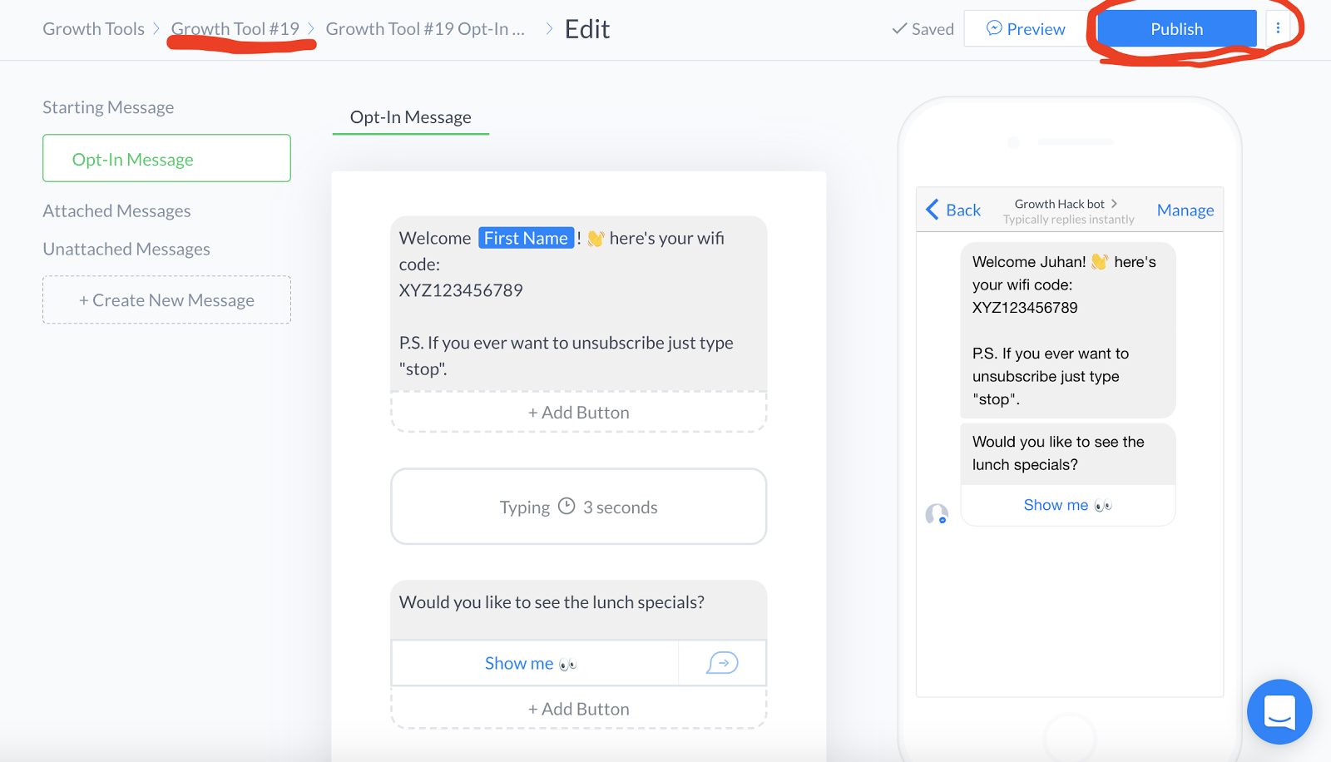Click the quick-reply arrow icon beside Show me
This screenshot has width=1331, height=762.
coord(721,663)
